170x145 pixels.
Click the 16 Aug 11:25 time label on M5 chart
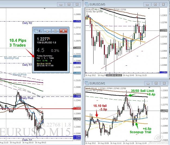141,75
